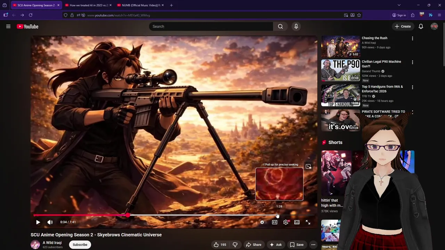The height and width of the screenshot is (250, 445).
Task: Like the video with 195 likes
Action: 220,245
